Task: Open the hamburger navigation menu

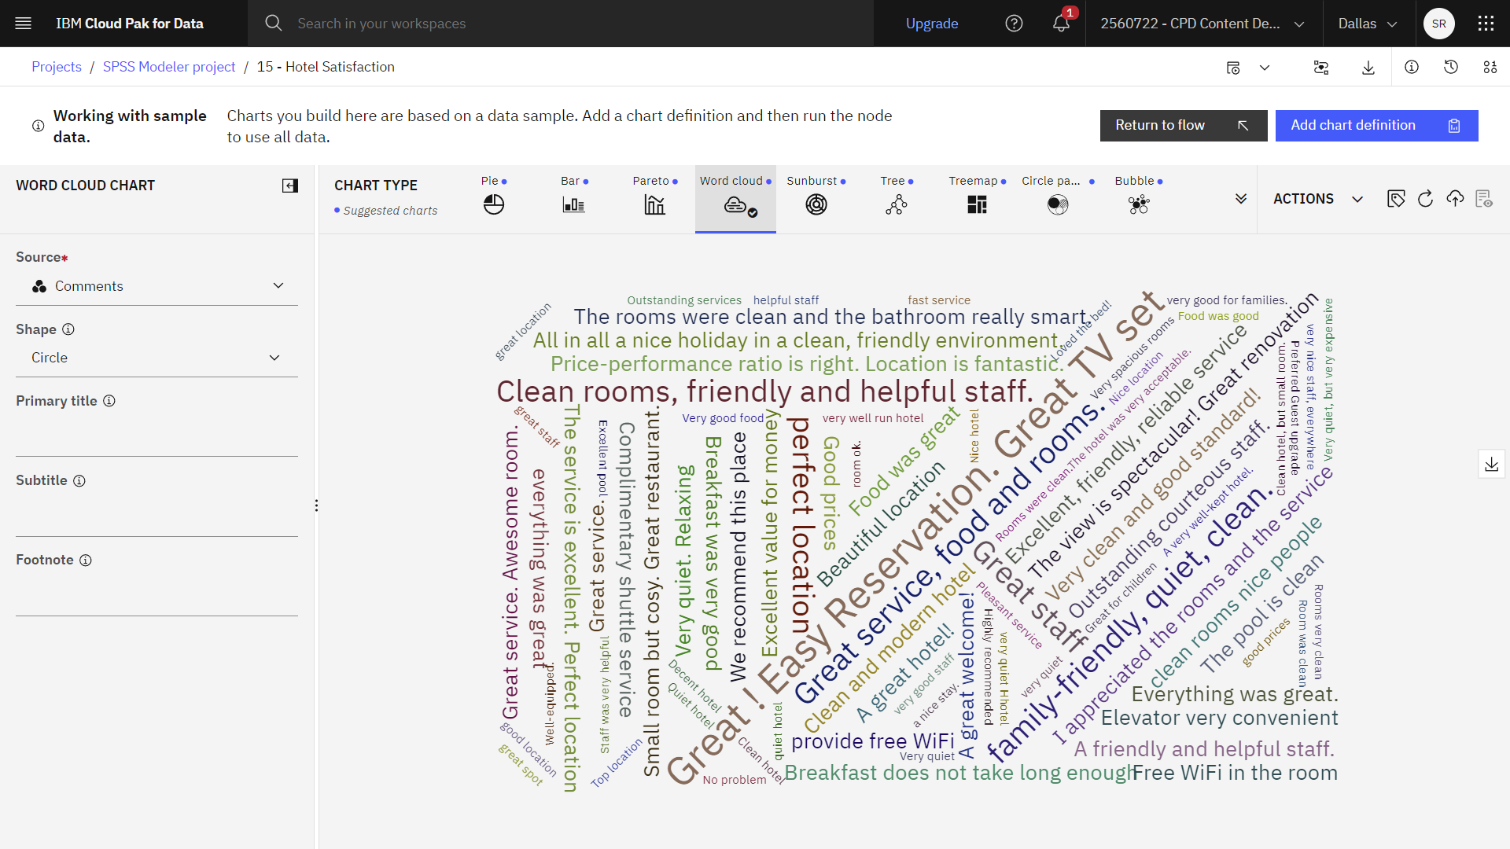Action: tap(24, 24)
